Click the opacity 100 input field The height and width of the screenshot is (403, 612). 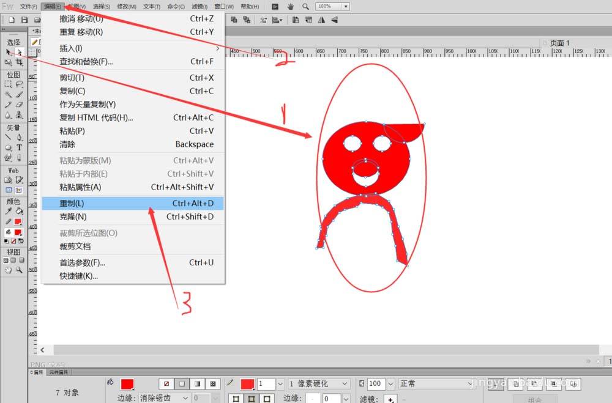(375, 384)
